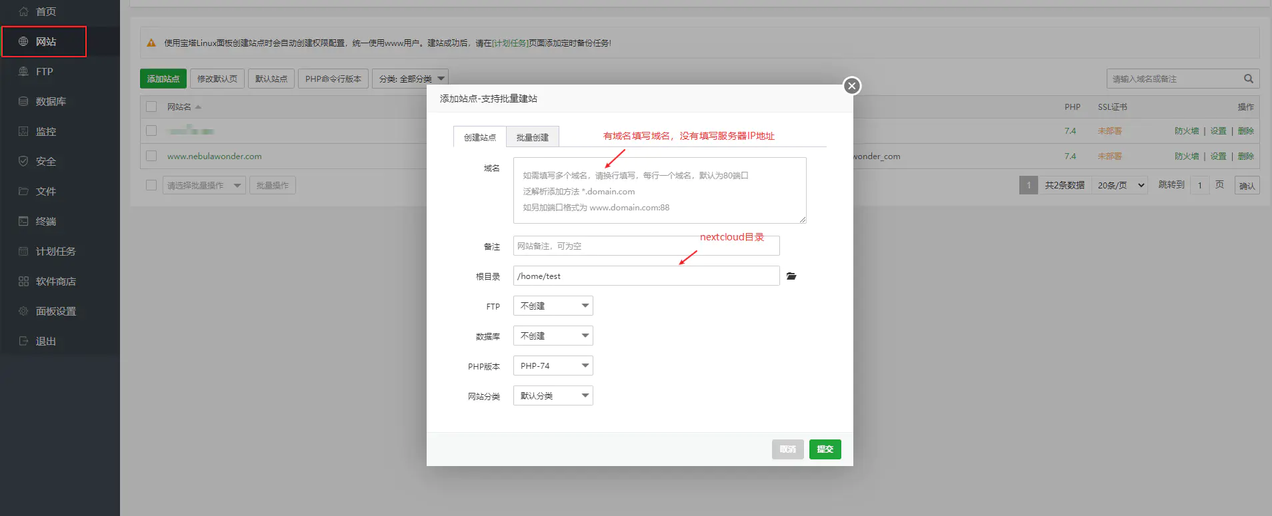
Task: Click the 监控 monitor icon
Action: (x=23, y=131)
